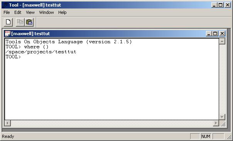The width and height of the screenshot is (233, 141).
Task: Click after the last TOOL> prompt
Action: [23, 57]
